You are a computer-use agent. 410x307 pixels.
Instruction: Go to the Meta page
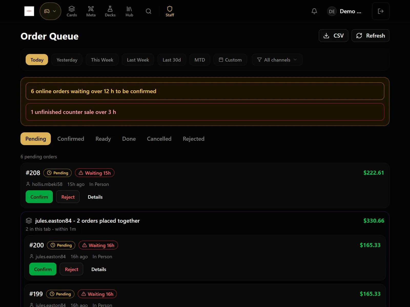pos(91,12)
